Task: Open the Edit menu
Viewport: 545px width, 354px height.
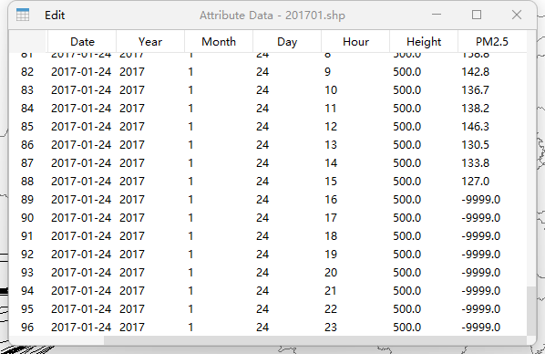Action: (x=55, y=16)
